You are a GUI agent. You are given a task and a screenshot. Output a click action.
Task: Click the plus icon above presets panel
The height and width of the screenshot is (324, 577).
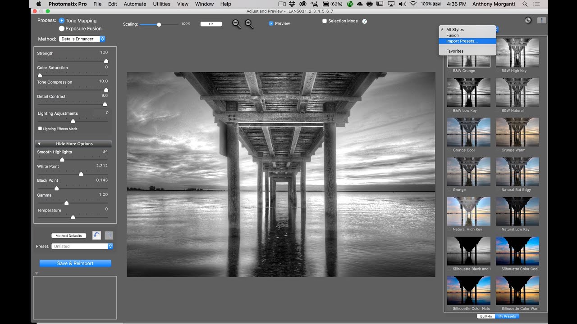coord(528,20)
